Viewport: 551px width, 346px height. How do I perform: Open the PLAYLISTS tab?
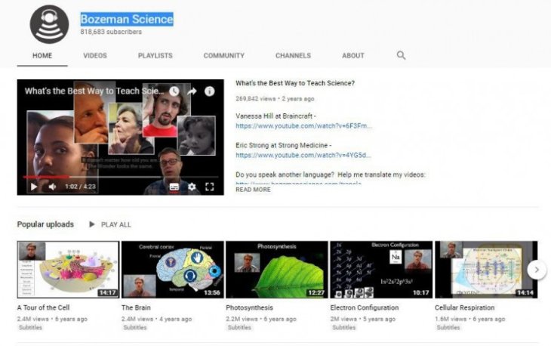155,56
